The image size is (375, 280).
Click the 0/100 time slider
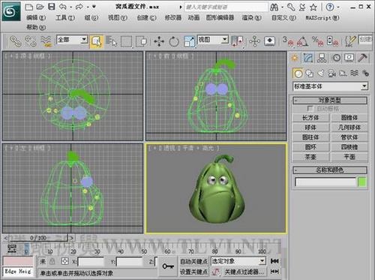tap(38, 238)
